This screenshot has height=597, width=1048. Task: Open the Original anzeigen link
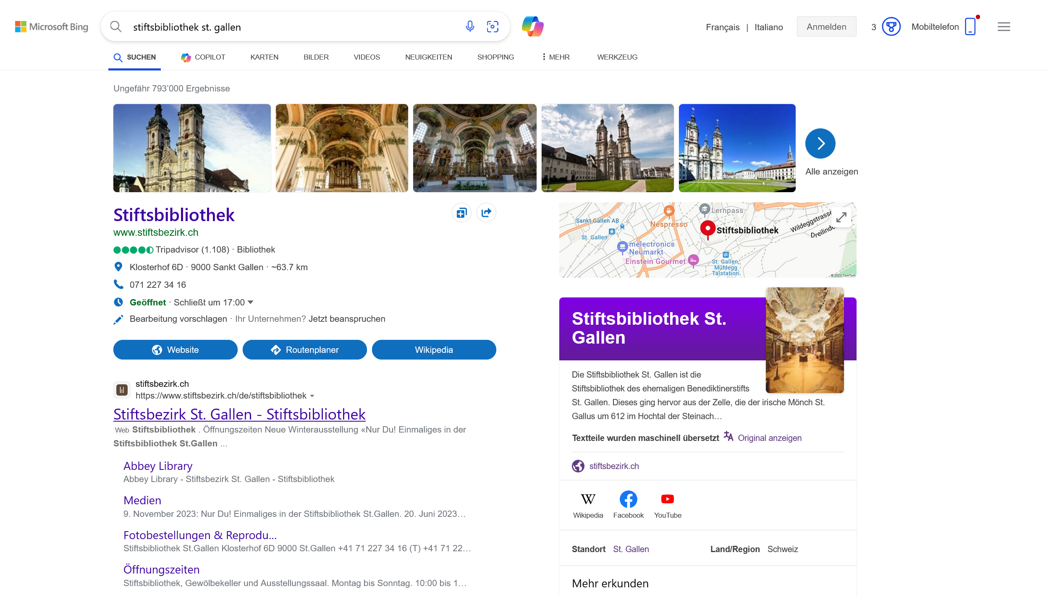click(x=769, y=438)
